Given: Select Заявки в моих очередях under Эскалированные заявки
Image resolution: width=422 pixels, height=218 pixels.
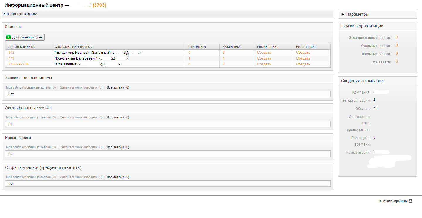Looking at the screenshot, I should point(81,117).
